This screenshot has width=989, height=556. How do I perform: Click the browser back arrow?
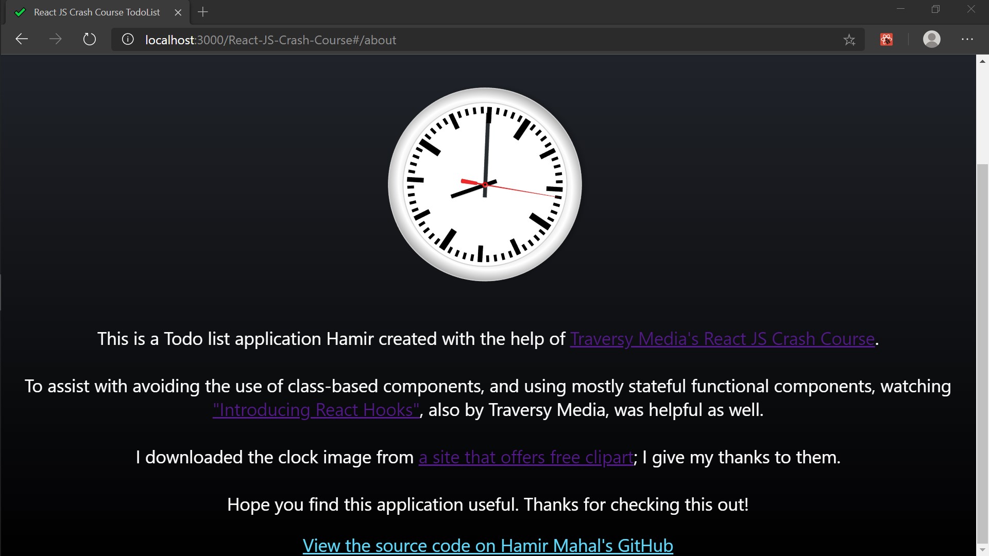[22, 39]
